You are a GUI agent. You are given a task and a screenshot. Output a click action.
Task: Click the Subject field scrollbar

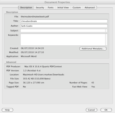[106, 30]
